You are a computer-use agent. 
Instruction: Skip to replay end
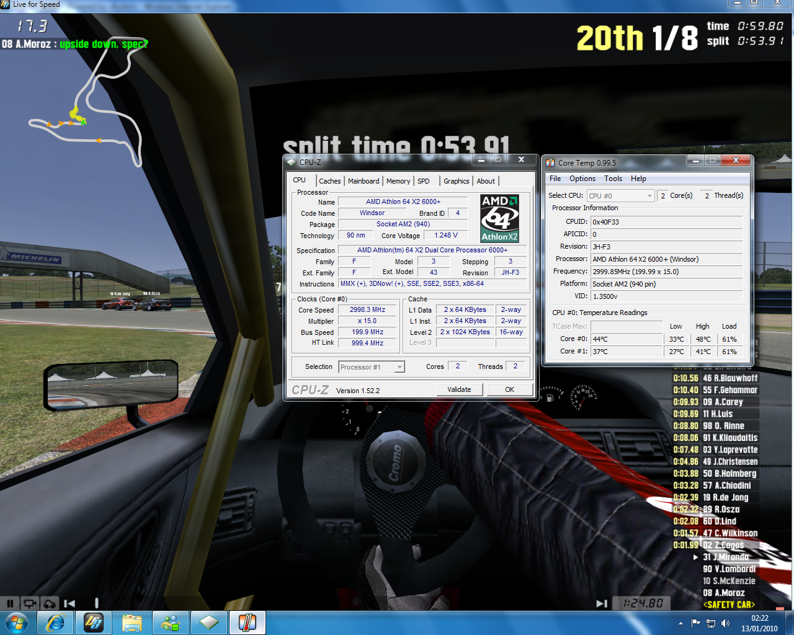point(602,603)
